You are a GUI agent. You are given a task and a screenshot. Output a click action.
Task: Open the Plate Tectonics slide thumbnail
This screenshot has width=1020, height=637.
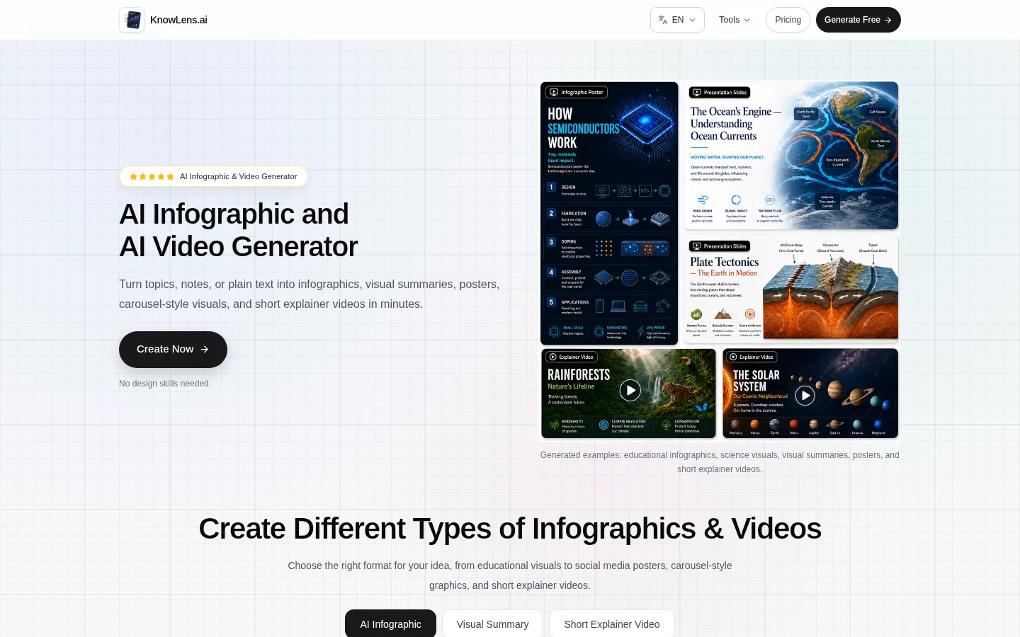790,288
